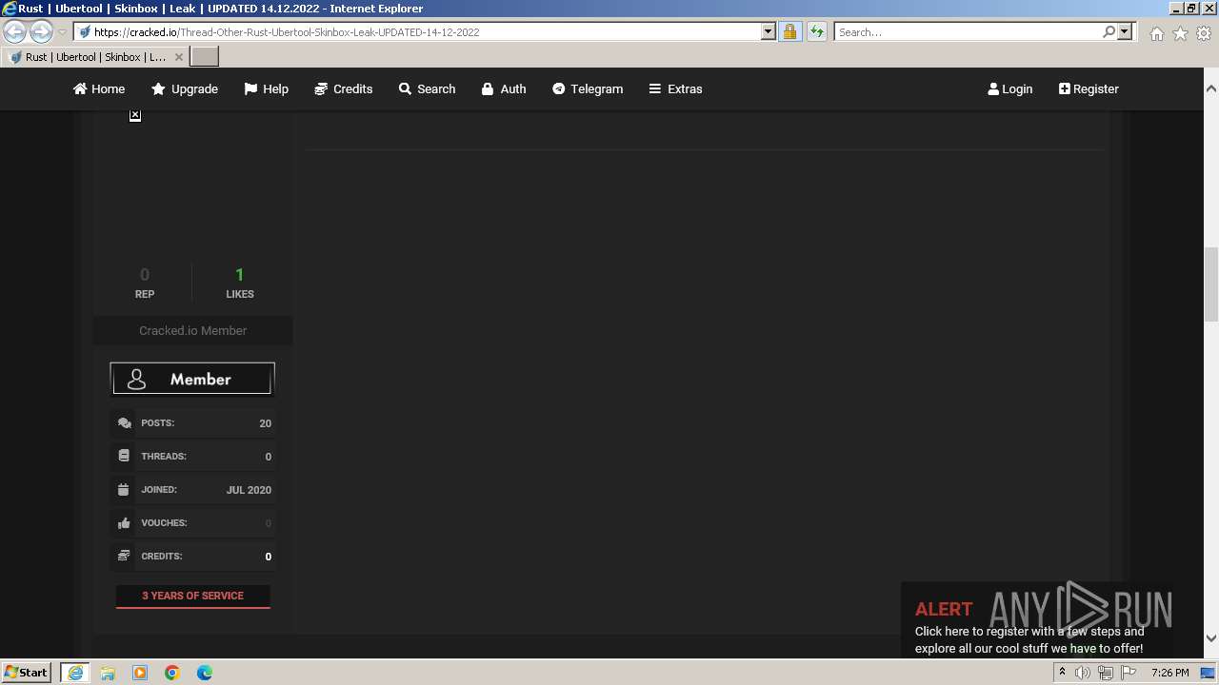The height and width of the screenshot is (685, 1219).
Task: Click the page scrollbar down arrow
Action: click(x=1211, y=638)
